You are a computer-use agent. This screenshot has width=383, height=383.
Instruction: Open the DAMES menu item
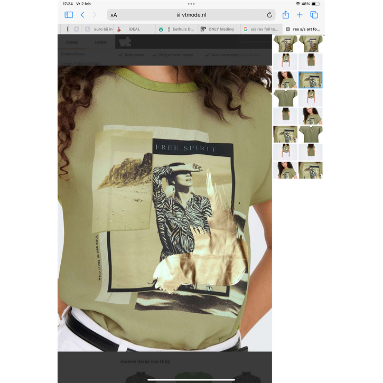pyautogui.click(x=72, y=42)
